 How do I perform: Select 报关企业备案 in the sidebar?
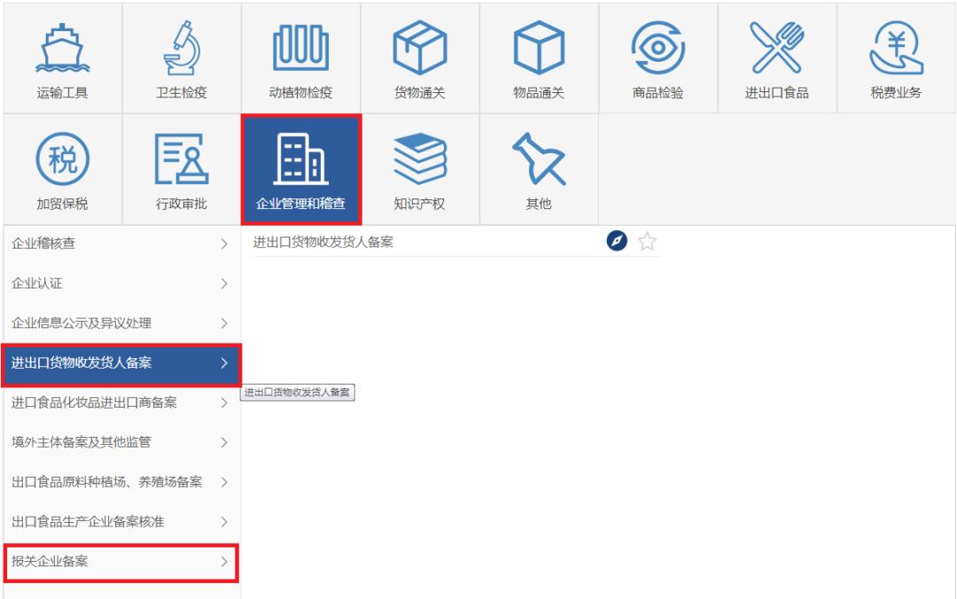121,561
